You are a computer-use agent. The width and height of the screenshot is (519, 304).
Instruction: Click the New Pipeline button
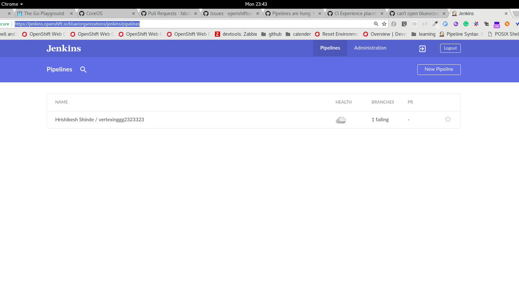tap(439, 69)
